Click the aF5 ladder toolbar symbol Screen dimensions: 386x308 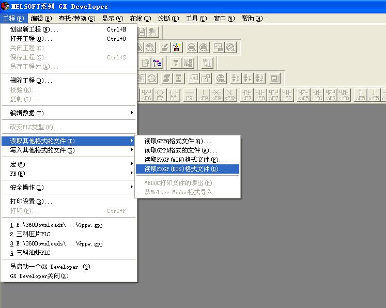(360, 95)
